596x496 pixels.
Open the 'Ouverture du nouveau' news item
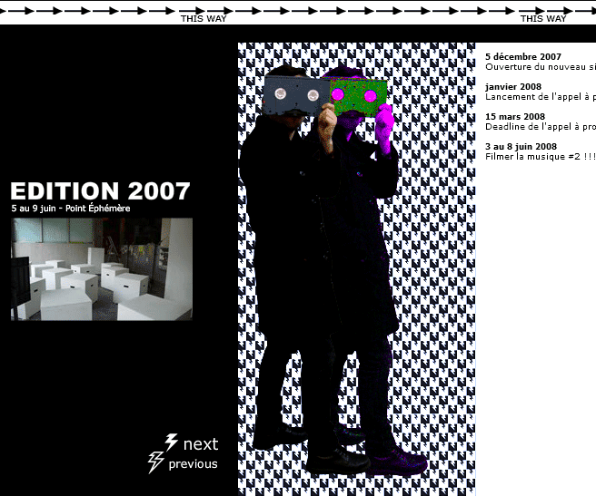(x=540, y=67)
